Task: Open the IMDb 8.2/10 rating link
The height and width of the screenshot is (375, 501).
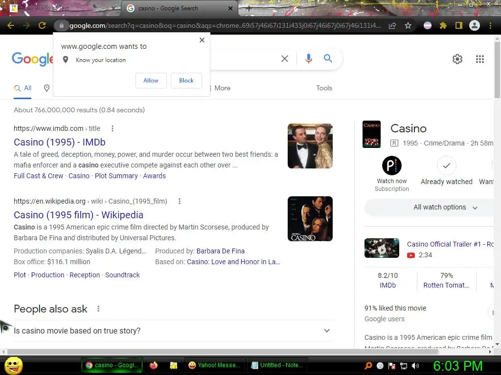Action: click(x=387, y=280)
